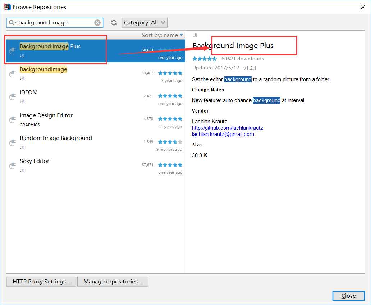Click the Change Notes heading
The height and width of the screenshot is (305, 371).
(x=208, y=90)
